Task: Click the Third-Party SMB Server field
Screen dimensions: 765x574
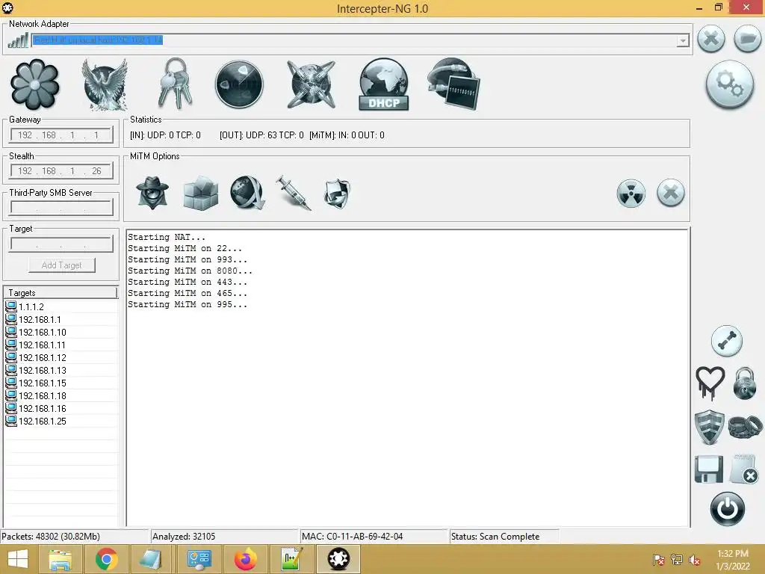Action: [61, 208]
